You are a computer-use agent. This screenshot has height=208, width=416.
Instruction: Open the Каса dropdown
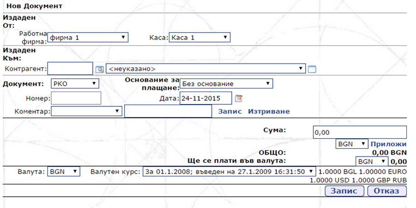click(x=199, y=37)
